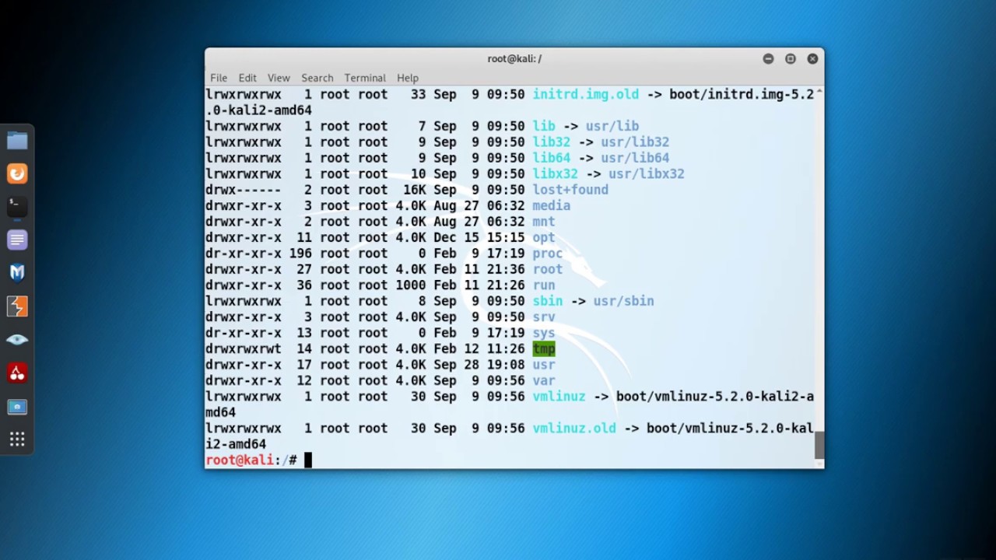Click the 'libx32' symlink name

coord(556,173)
